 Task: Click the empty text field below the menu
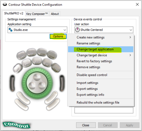click(x=104, y=110)
